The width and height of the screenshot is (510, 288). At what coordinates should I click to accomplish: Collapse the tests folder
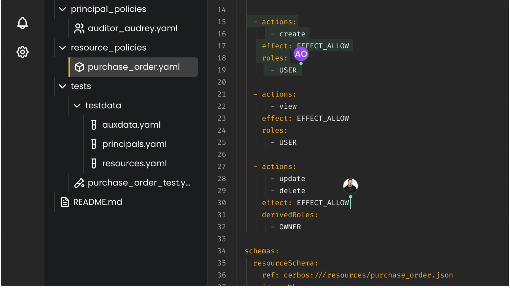[62, 86]
